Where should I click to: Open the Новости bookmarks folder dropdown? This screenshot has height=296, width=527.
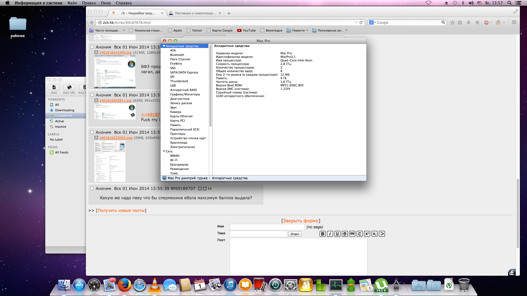tap(298, 30)
